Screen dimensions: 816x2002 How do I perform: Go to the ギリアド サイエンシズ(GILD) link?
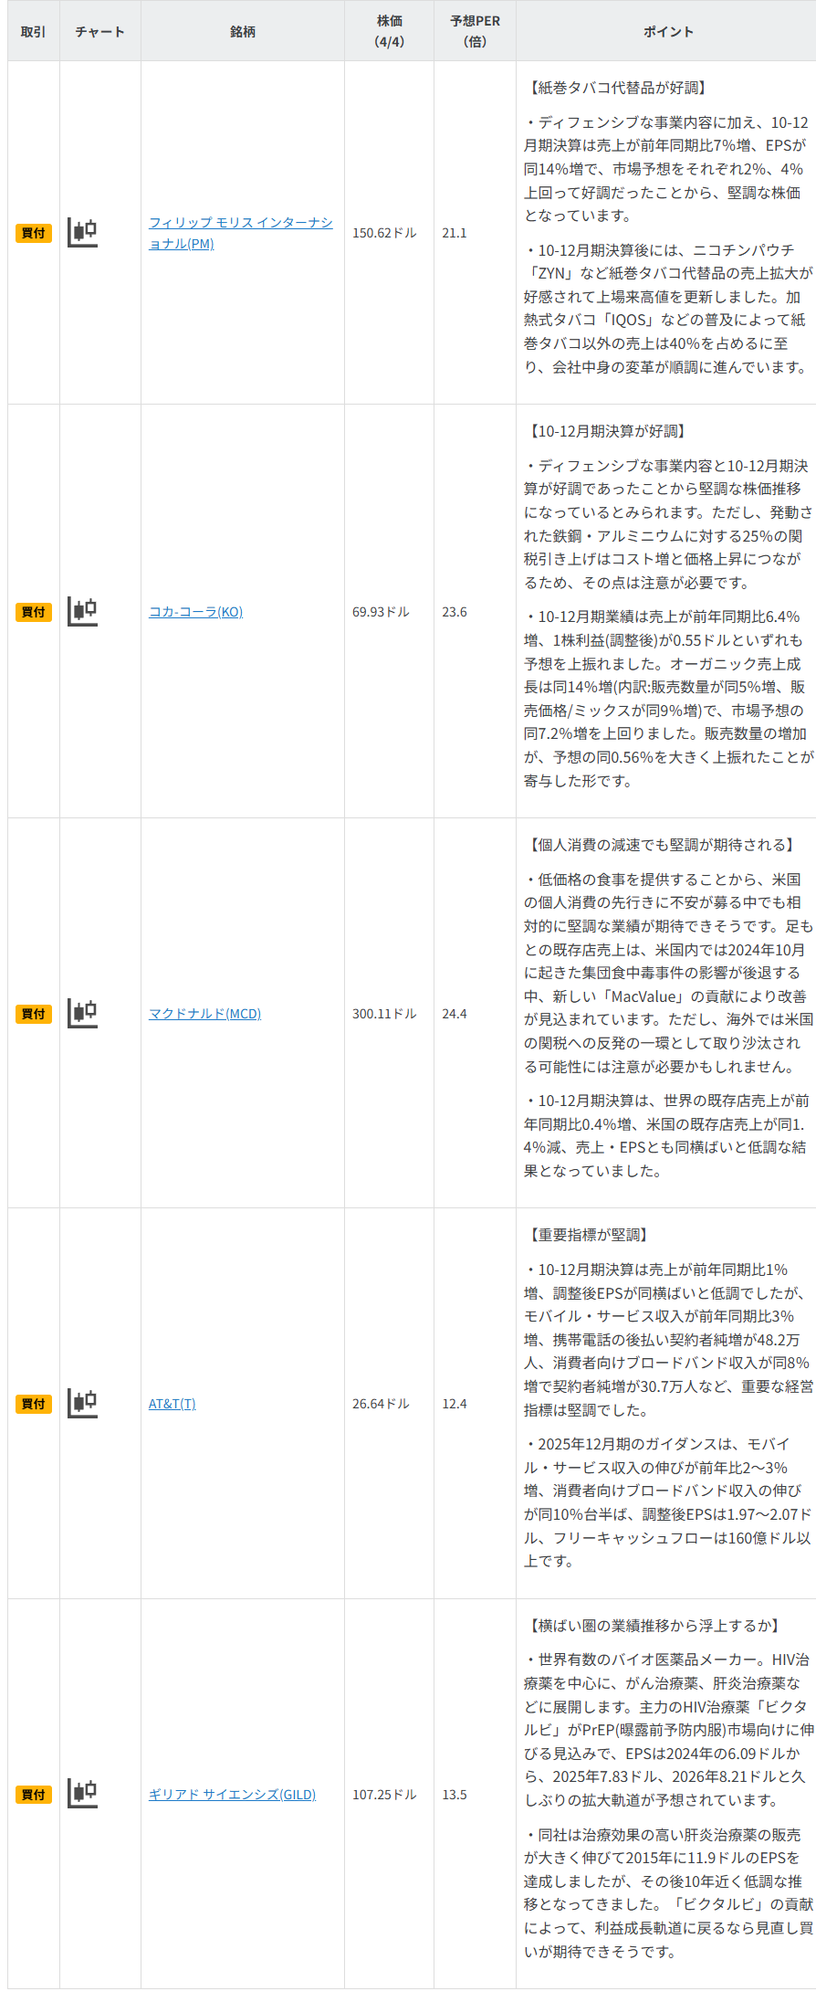(232, 1795)
